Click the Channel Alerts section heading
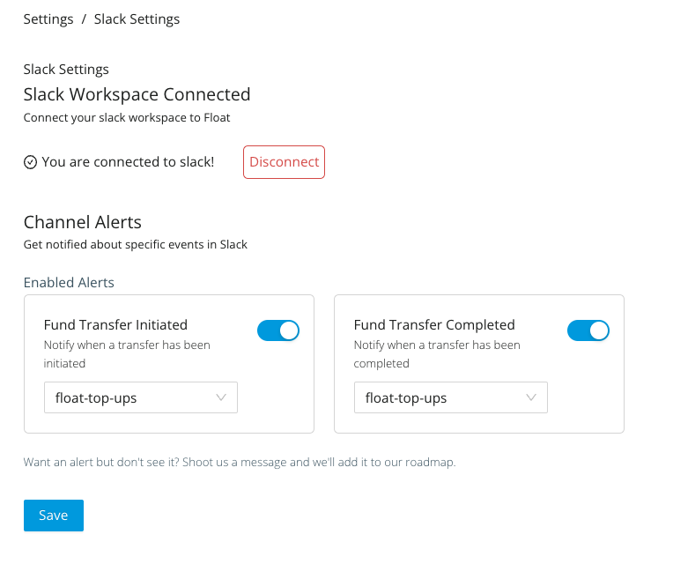The width and height of the screenshot is (673, 564). (82, 222)
